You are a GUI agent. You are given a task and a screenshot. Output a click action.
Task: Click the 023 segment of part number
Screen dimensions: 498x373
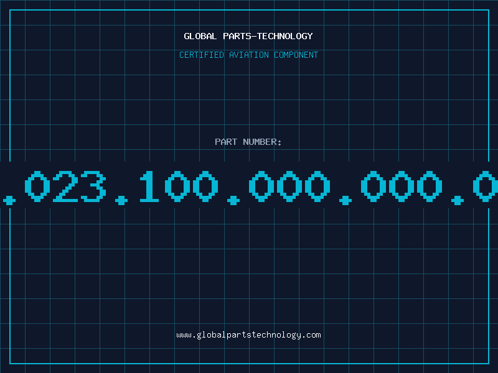(65, 186)
